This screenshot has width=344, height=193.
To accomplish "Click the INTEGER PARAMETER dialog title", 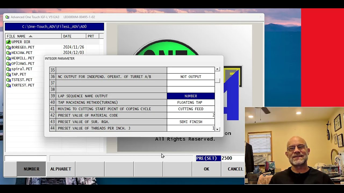I will (x=60, y=58).
